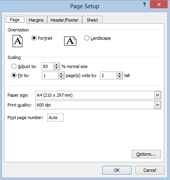The width and height of the screenshot is (170, 180).
Task: Select the Portrait radio button
Action: (34, 38)
